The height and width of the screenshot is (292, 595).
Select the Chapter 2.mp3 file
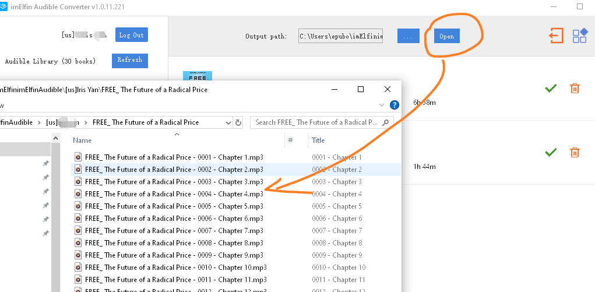(x=174, y=170)
